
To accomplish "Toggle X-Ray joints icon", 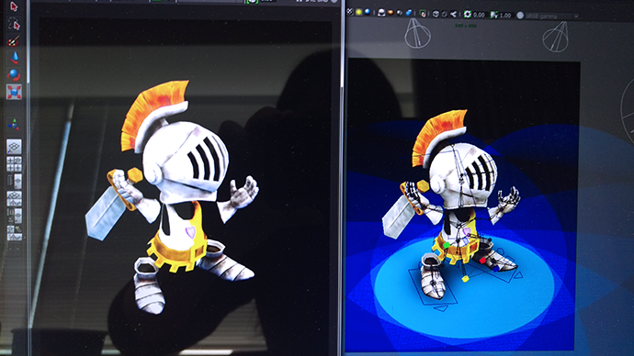I will [453, 14].
